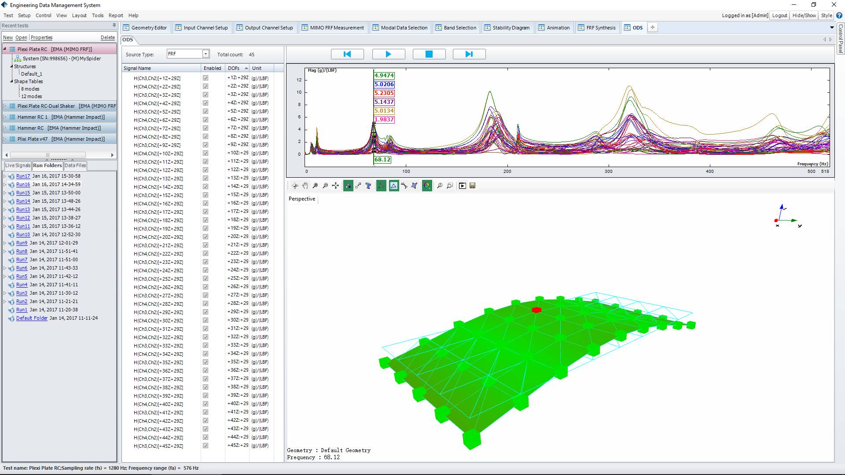Select the rotate view tool
The height and width of the screenshot is (475, 845).
(x=295, y=186)
